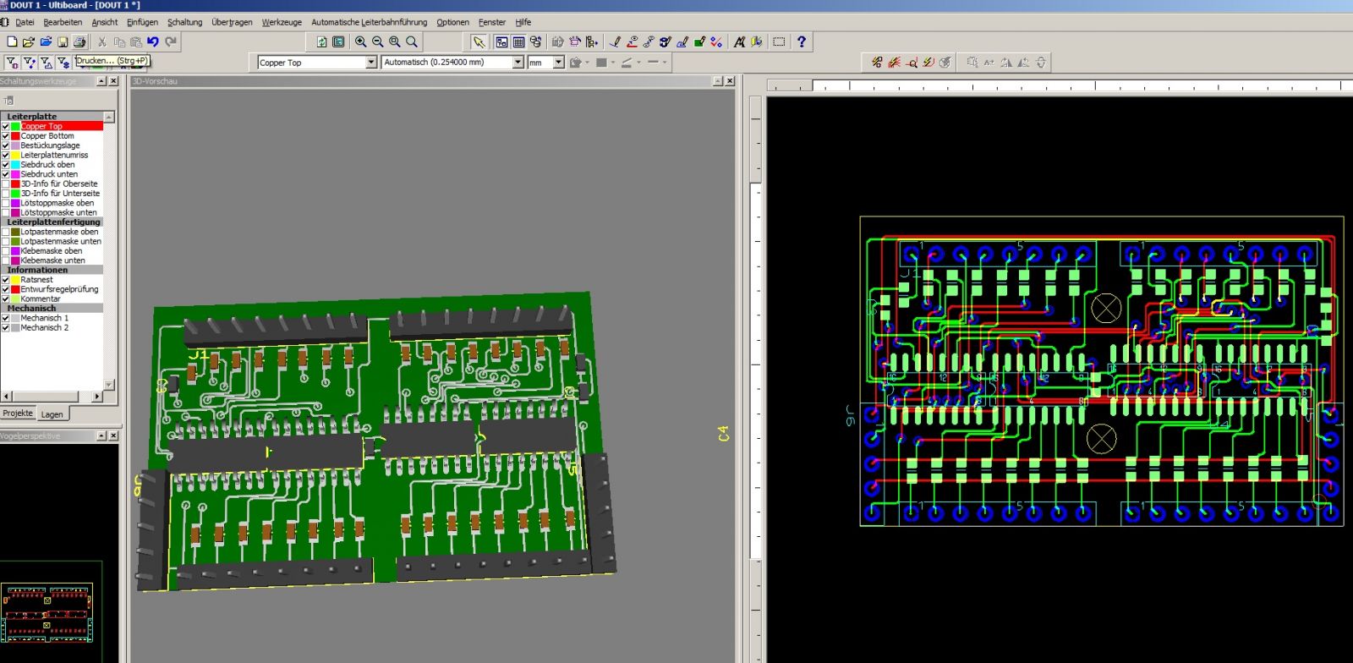Viewport: 1353px width, 663px height.
Task: Click the Undo arrow icon
Action: click(153, 41)
